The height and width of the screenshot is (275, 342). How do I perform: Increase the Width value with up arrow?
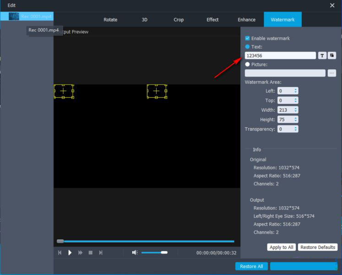click(x=296, y=108)
